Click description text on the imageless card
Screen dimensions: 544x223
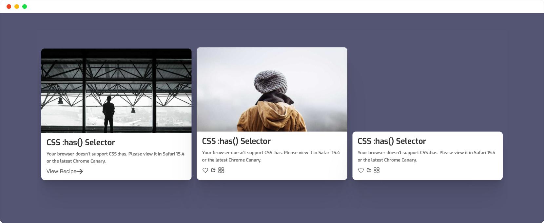pos(426,156)
